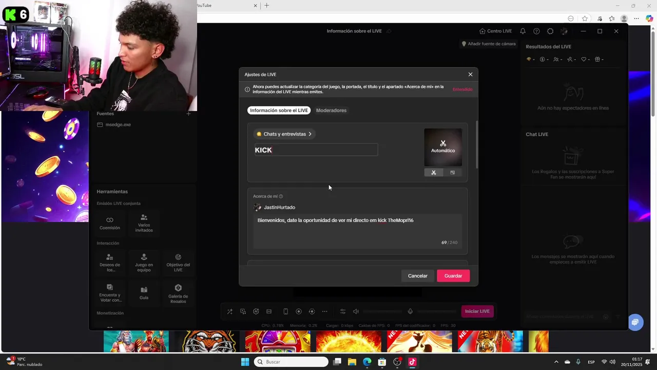
Task: Add a source with the Fuentes plus
Action: click(188, 114)
